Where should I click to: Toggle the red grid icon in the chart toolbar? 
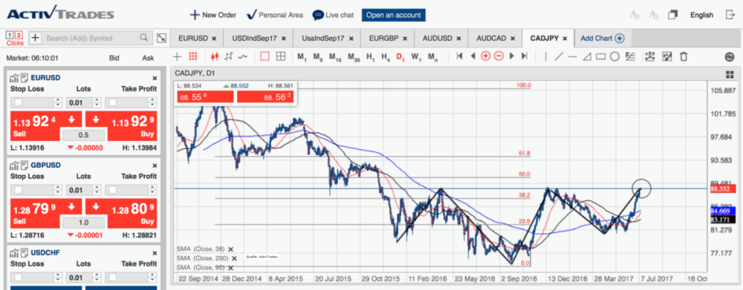193,57
